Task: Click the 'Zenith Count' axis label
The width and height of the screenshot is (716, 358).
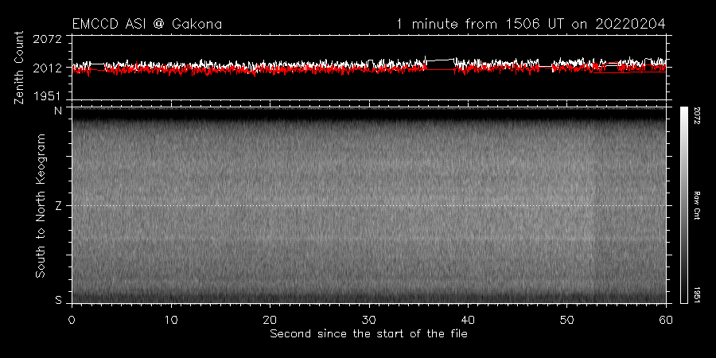Action: (x=19, y=68)
